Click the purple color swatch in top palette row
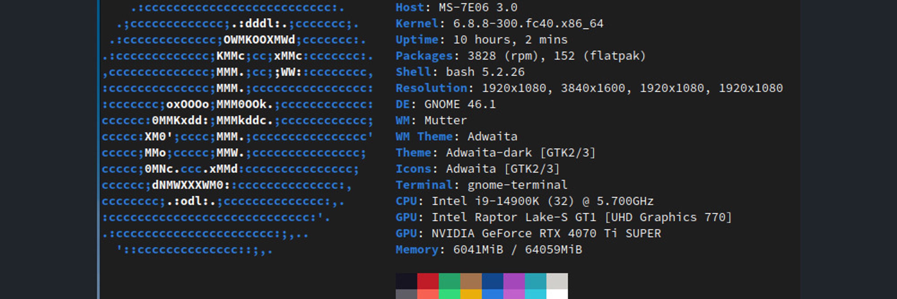This screenshot has width=897, height=299. tap(514, 281)
